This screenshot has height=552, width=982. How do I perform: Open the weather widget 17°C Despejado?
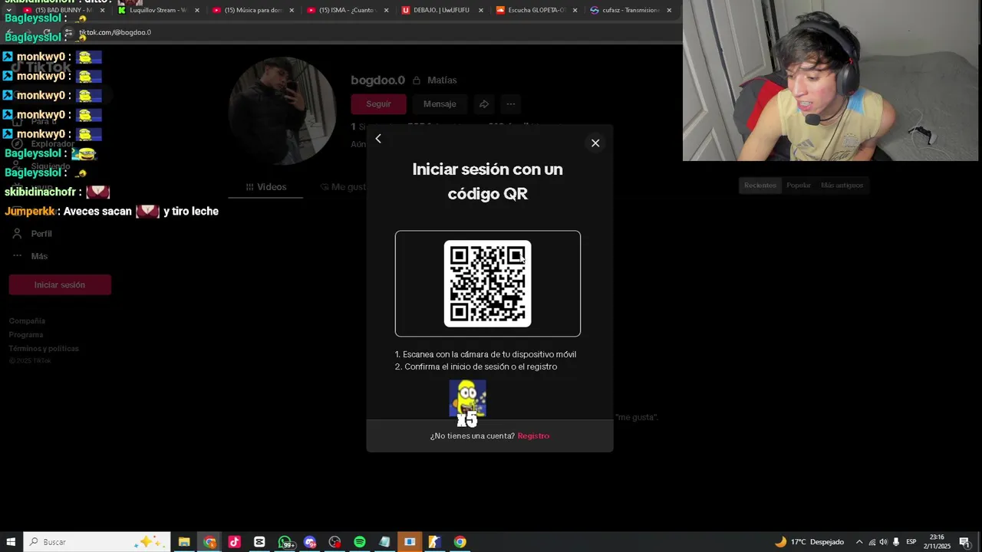(809, 542)
